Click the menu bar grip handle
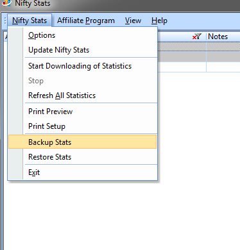 tap(5, 21)
